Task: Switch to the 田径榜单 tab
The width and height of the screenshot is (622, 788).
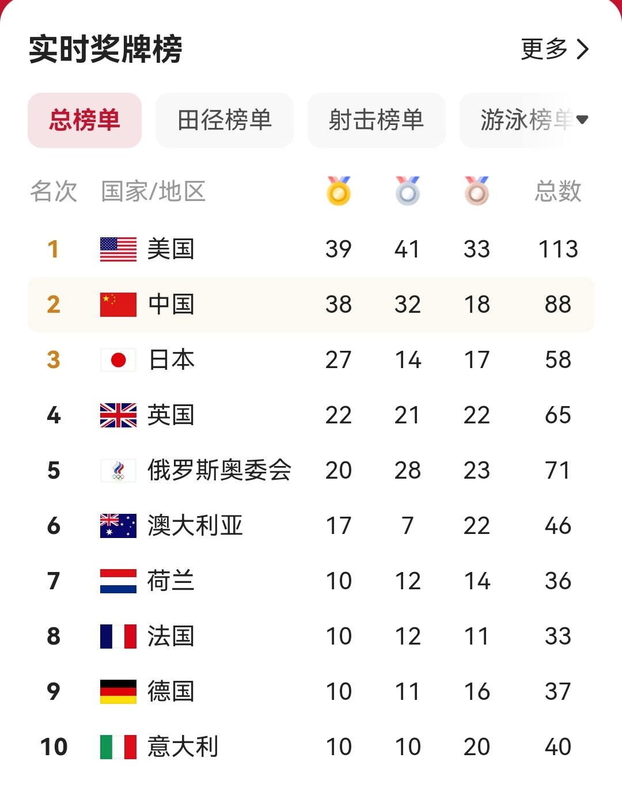Action: click(225, 120)
